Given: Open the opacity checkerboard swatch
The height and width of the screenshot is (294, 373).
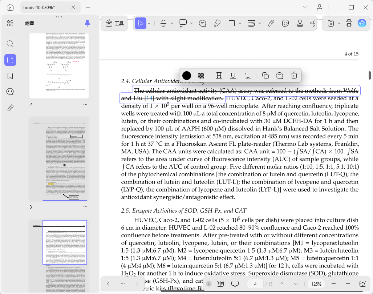Looking at the screenshot, I should [x=201, y=76].
